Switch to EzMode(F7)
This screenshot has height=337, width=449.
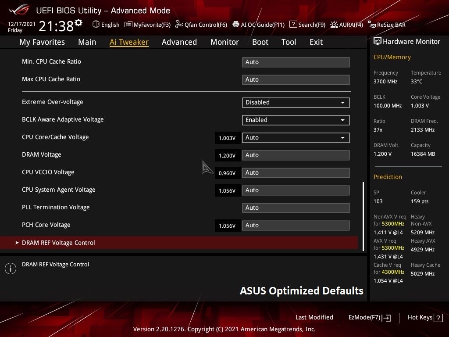(x=369, y=318)
